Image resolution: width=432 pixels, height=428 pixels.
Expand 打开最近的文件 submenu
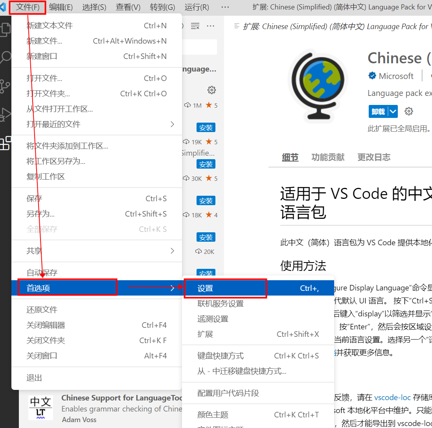96,125
